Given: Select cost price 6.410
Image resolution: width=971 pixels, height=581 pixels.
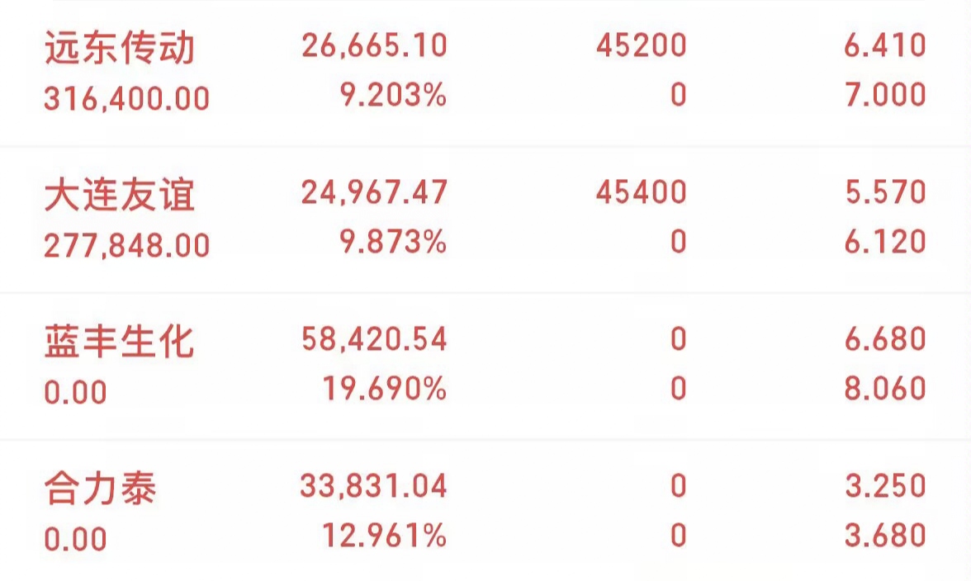Looking at the screenshot, I should [885, 45].
